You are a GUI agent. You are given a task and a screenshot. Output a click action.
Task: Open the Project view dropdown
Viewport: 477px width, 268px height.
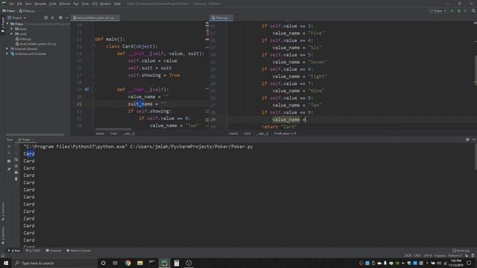coord(17,18)
